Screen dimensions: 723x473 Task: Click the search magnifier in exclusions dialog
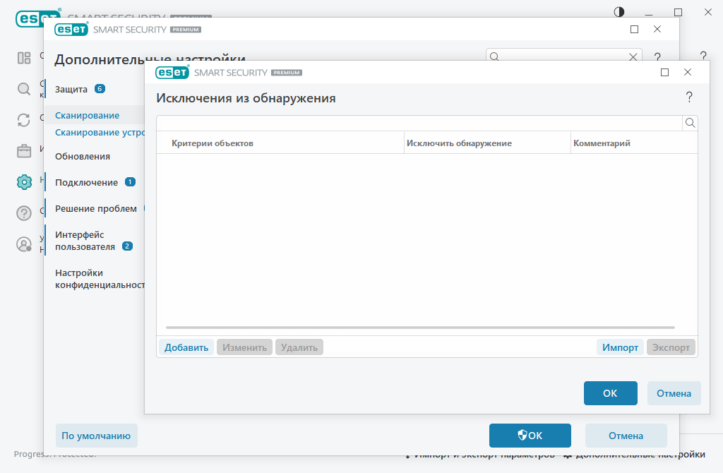(690, 123)
